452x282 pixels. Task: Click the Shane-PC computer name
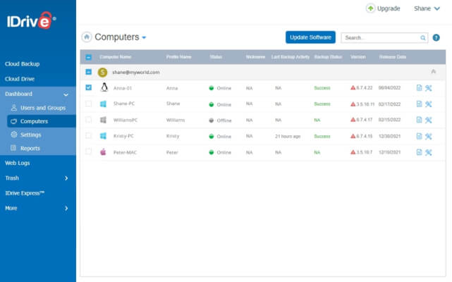point(124,104)
